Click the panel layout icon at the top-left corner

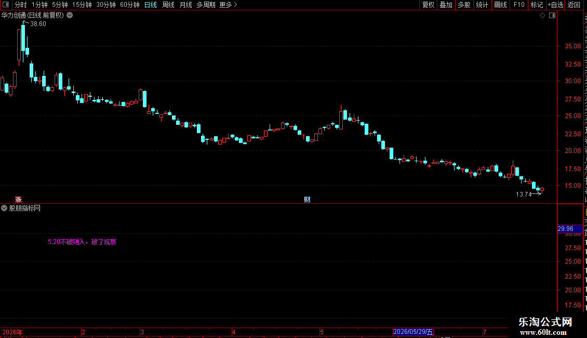[6, 5]
